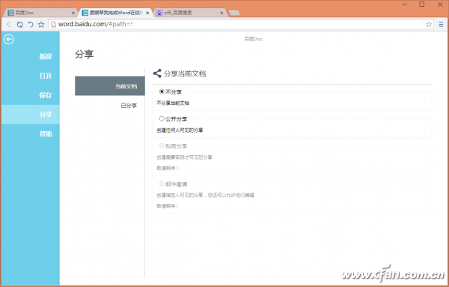Click the address bar URL field
Viewport: 449px width, 287px height.
tap(240, 25)
